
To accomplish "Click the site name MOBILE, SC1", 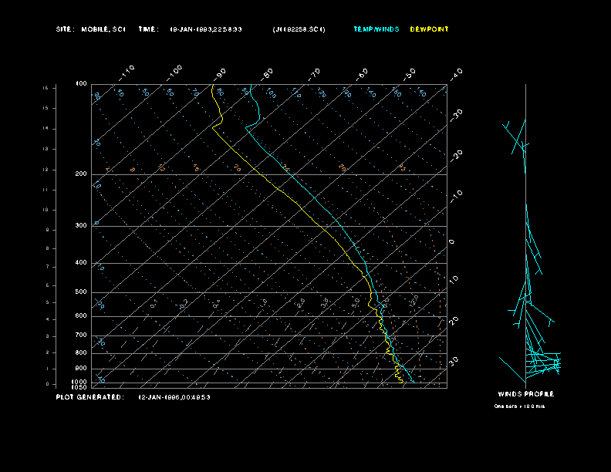I will click(103, 29).
